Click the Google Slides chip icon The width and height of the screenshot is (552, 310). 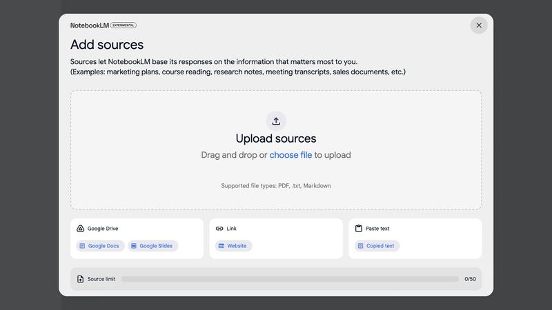pyautogui.click(x=134, y=246)
